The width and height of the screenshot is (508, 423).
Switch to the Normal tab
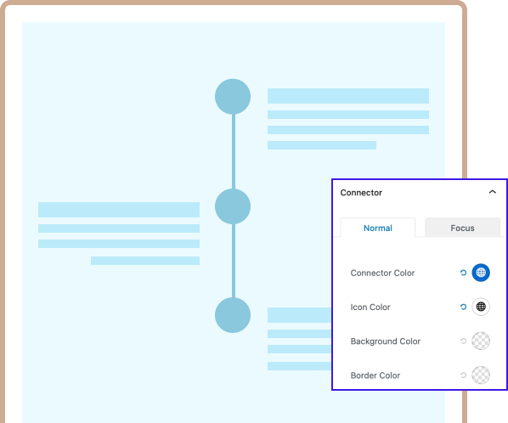(378, 228)
